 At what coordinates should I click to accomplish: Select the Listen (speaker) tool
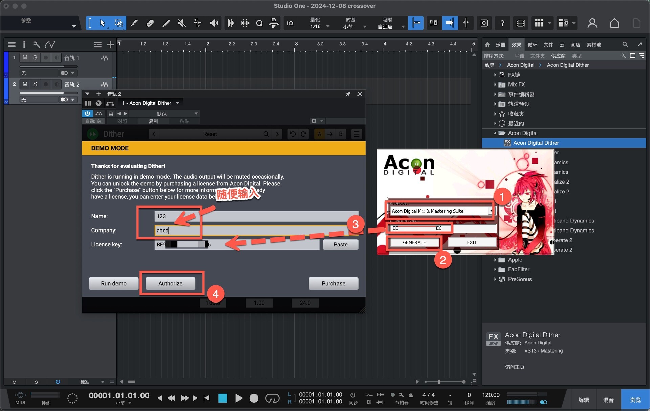(214, 23)
